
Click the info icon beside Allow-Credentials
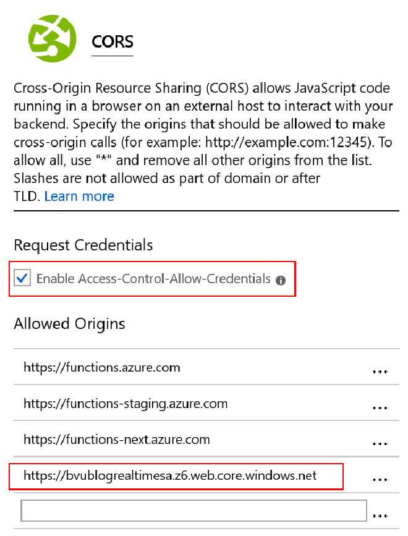pos(281,280)
